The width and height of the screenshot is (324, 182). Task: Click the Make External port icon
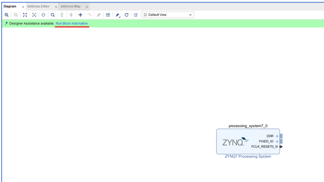coord(90,15)
